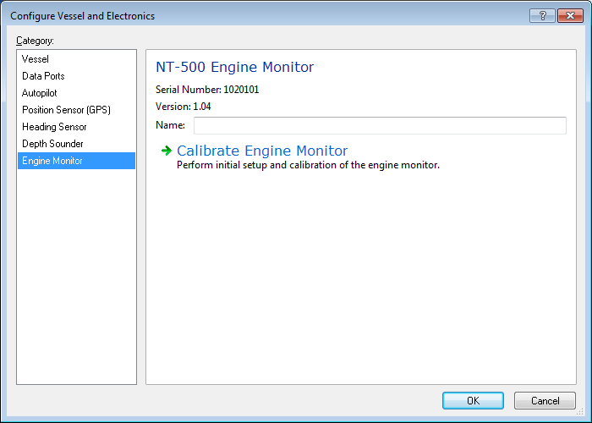Click the Serial Number: 1020101 text
592x423 pixels.
click(207, 90)
